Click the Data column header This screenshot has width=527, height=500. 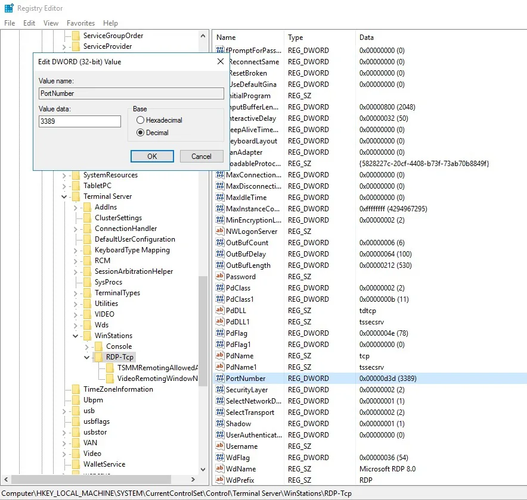pos(367,37)
